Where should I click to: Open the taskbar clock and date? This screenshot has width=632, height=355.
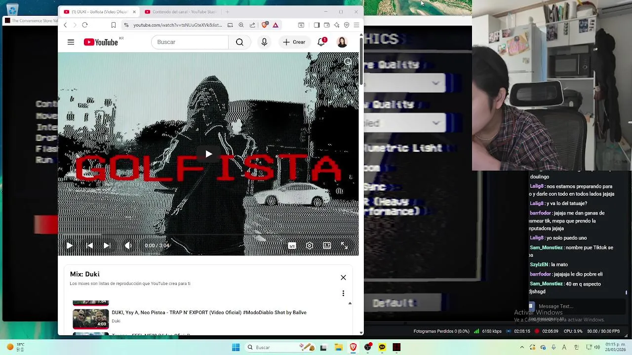click(616, 347)
